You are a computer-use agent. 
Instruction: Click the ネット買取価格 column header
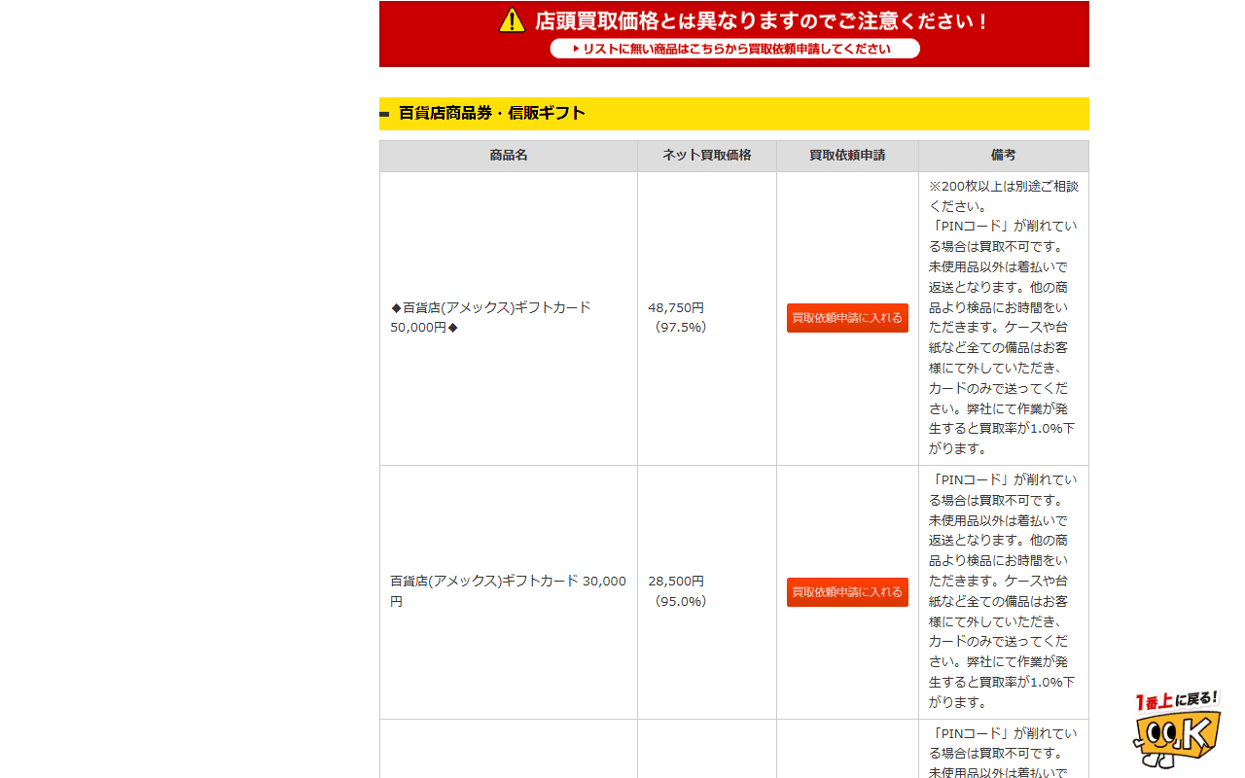(x=707, y=156)
